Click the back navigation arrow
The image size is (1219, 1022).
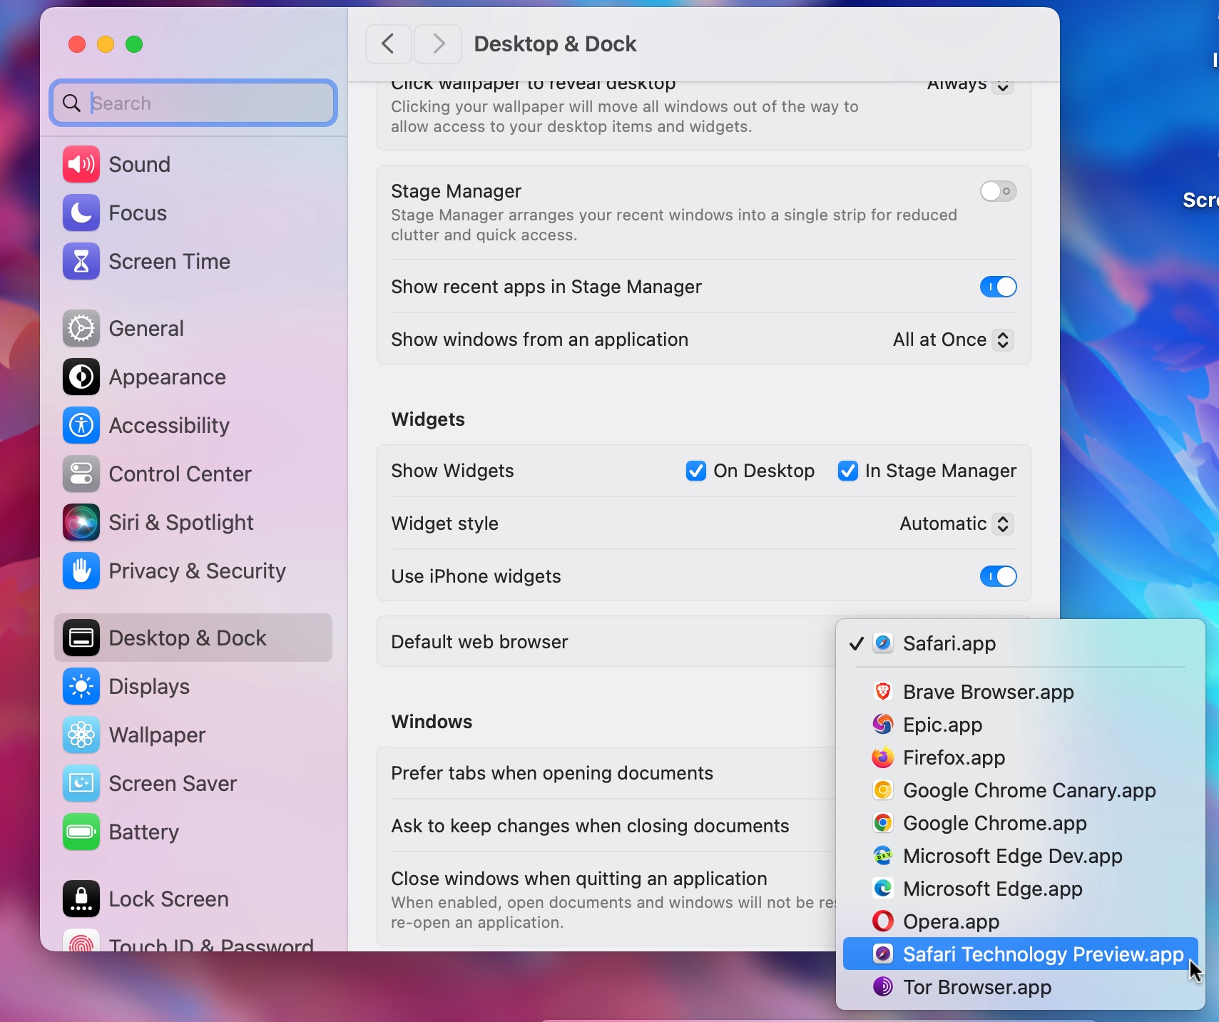(x=387, y=44)
